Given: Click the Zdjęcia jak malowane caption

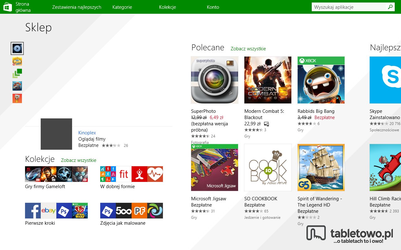Looking at the screenshot, I should [123, 223].
